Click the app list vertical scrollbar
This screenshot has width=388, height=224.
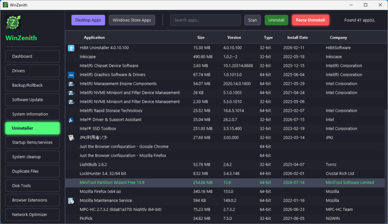pos(386,166)
